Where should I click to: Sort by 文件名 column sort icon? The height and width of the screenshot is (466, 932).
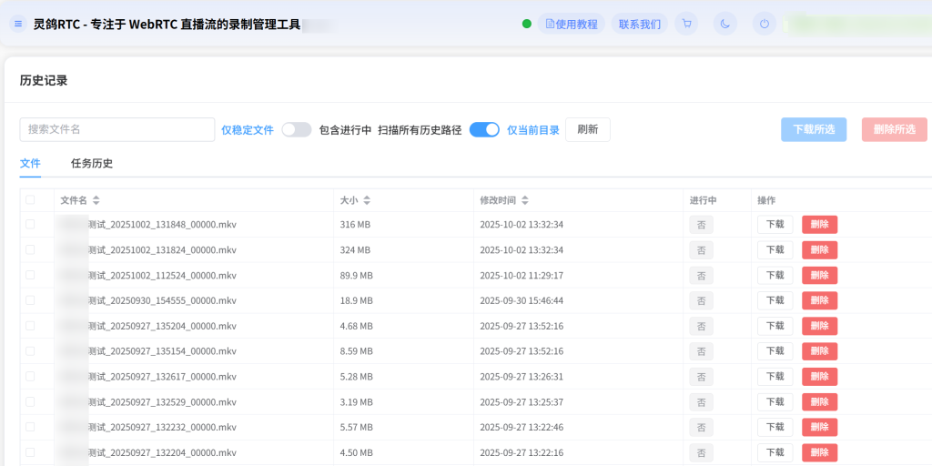tap(96, 200)
